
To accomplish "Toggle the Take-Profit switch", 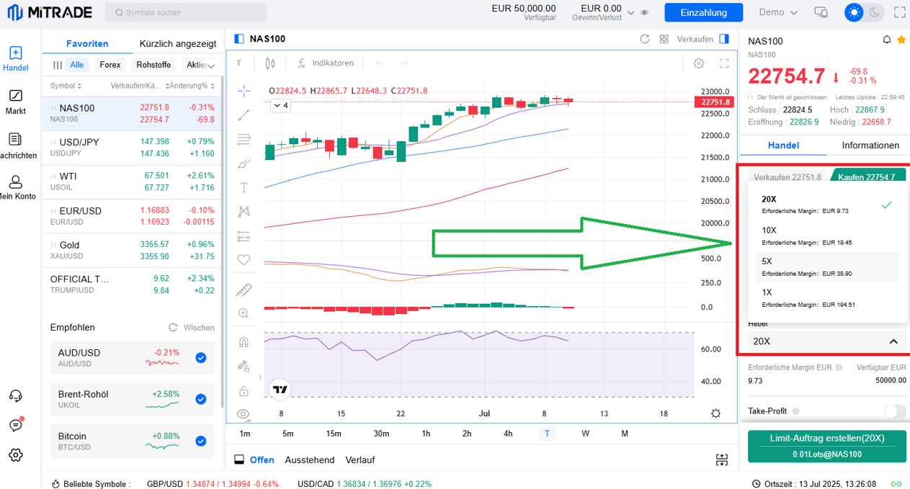I will coord(895,411).
